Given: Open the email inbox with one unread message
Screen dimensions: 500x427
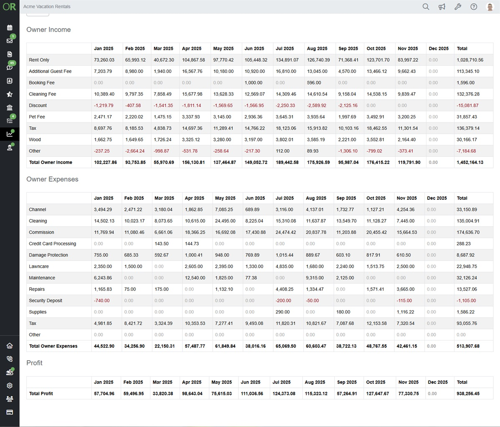Looking at the screenshot, I should click(x=10, y=41).
